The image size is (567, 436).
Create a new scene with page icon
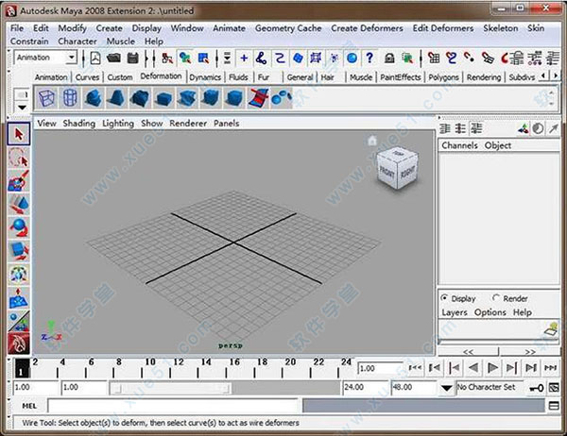point(95,58)
